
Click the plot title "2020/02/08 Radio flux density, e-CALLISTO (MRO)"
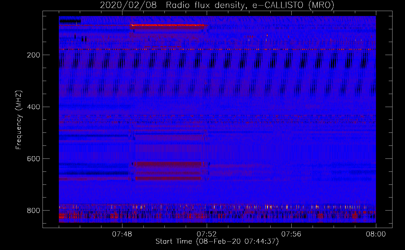click(217, 5)
